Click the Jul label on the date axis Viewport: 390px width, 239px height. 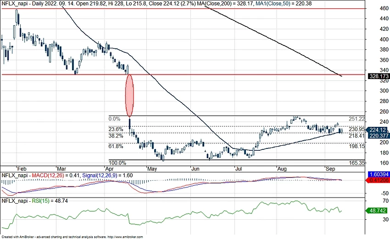pos(239,169)
